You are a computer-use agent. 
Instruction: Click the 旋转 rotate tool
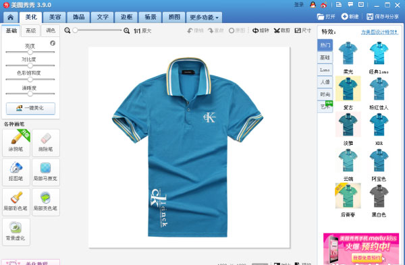pos(261,30)
